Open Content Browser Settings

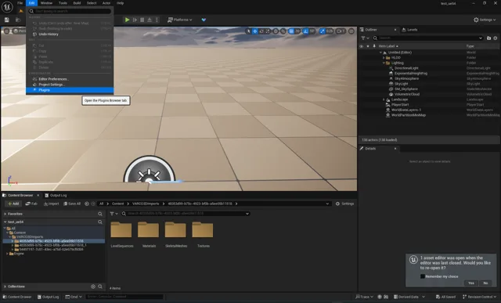pyautogui.click(x=344, y=204)
